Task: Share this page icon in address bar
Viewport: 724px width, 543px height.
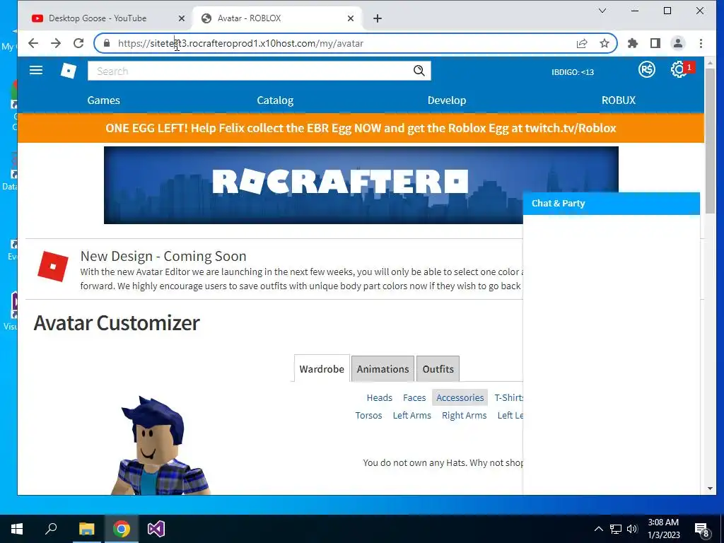Action: click(x=582, y=43)
